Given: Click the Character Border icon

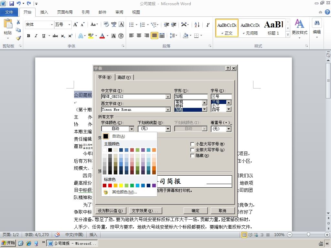Looking at the screenshot, I should (x=122, y=25).
